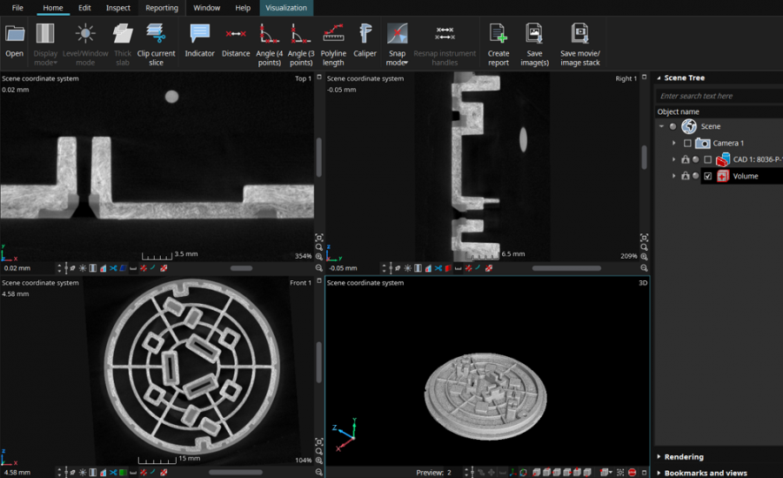Toggle the render sphere on CAD 1 row
Viewport: 783px width, 478px height.
[x=696, y=159]
